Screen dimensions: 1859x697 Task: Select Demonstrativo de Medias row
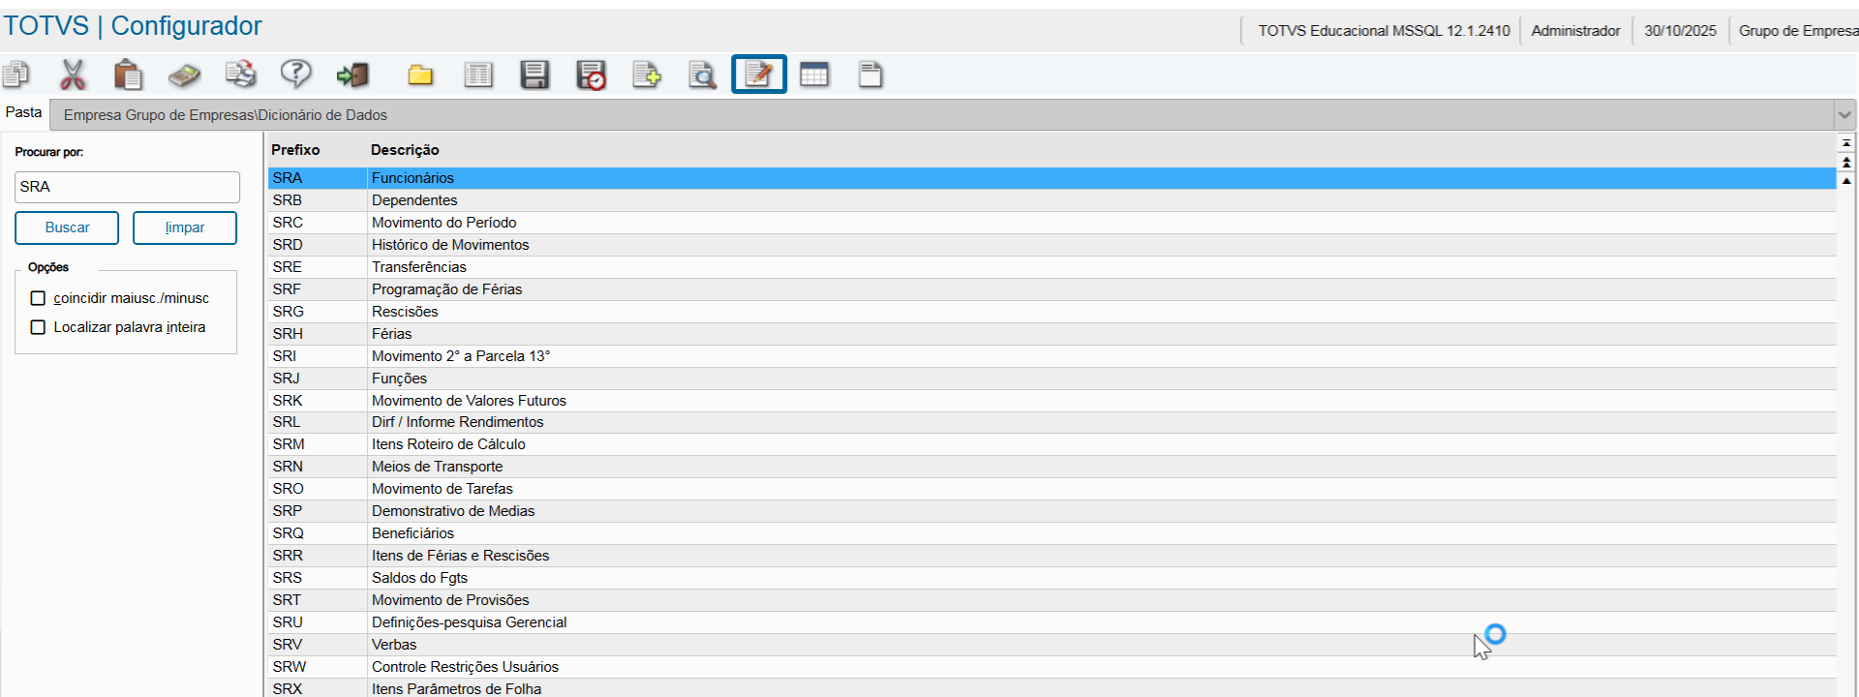click(1051, 511)
